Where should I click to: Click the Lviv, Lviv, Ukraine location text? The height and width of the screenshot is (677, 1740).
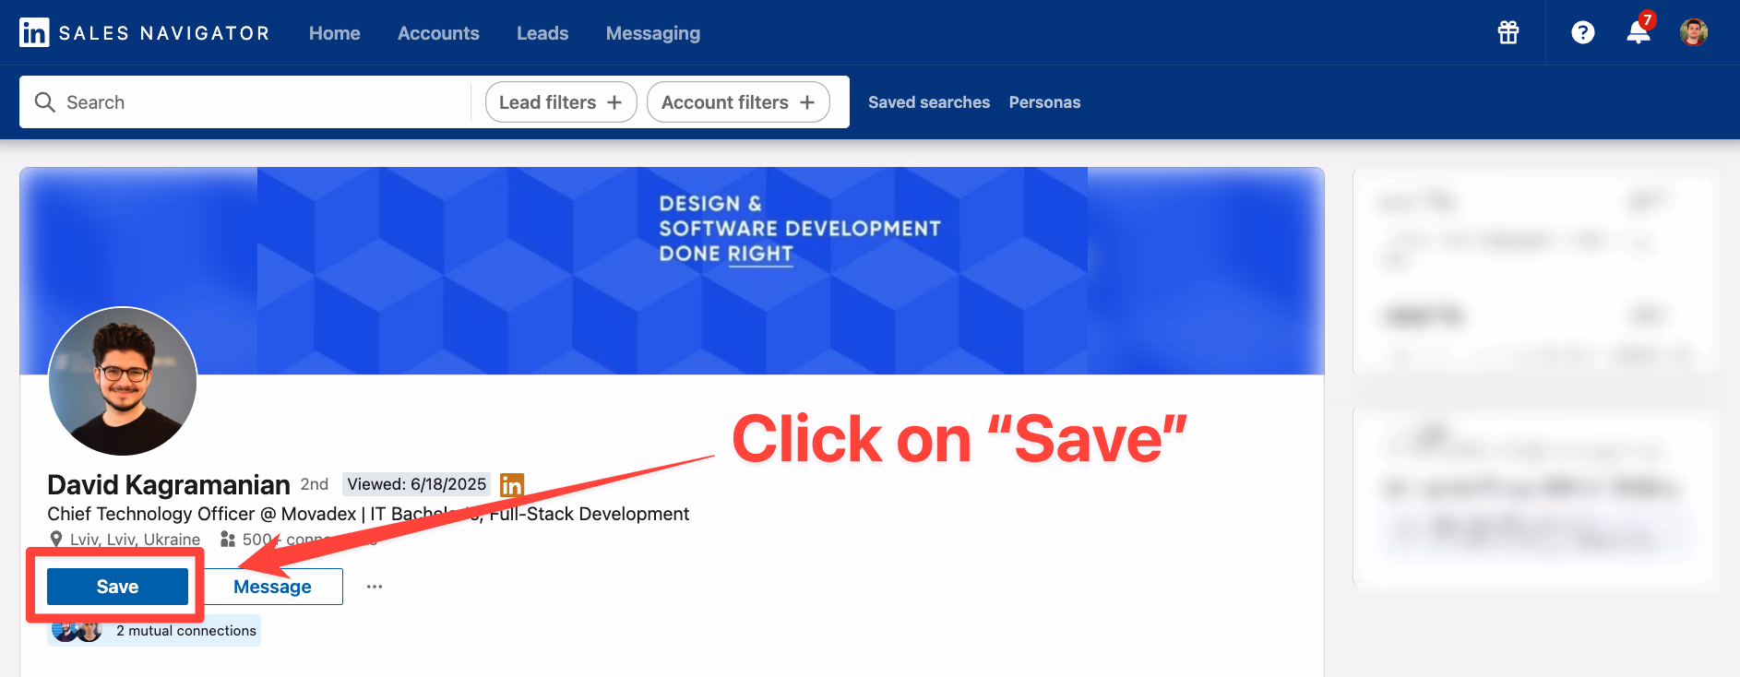point(135,539)
